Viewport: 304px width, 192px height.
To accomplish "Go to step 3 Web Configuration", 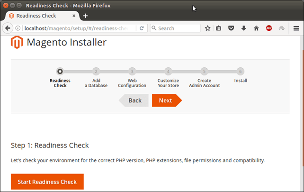I will click(132, 72).
